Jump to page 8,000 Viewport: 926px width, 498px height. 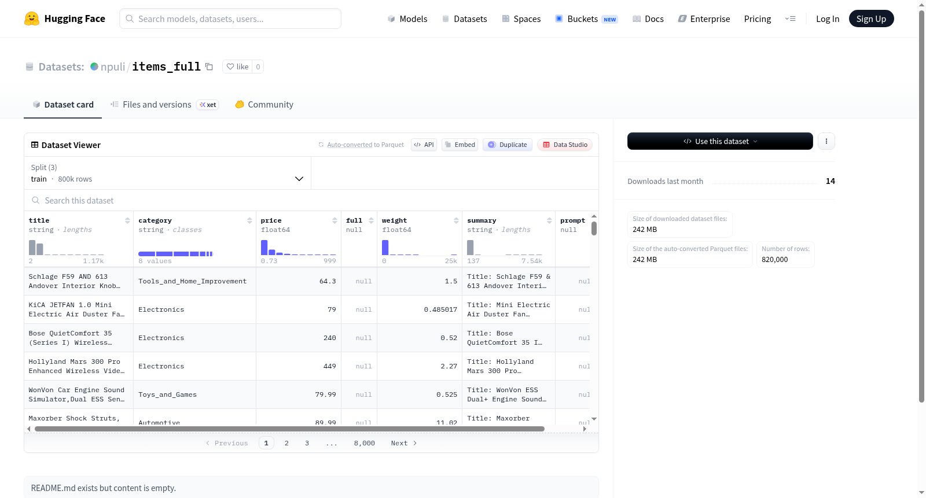(365, 443)
